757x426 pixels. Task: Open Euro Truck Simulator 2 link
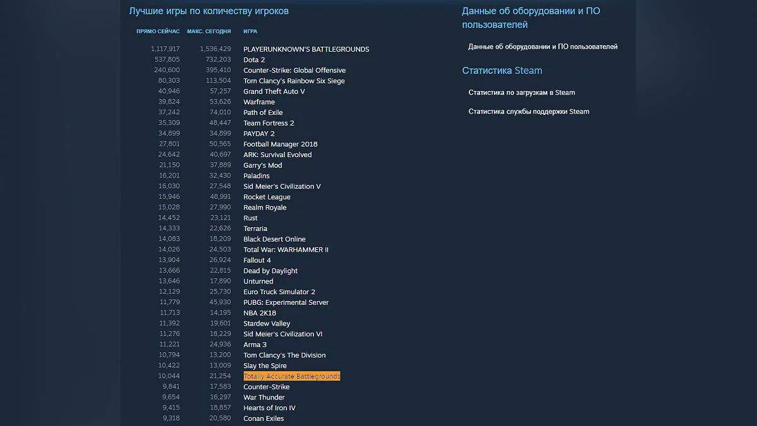click(279, 292)
